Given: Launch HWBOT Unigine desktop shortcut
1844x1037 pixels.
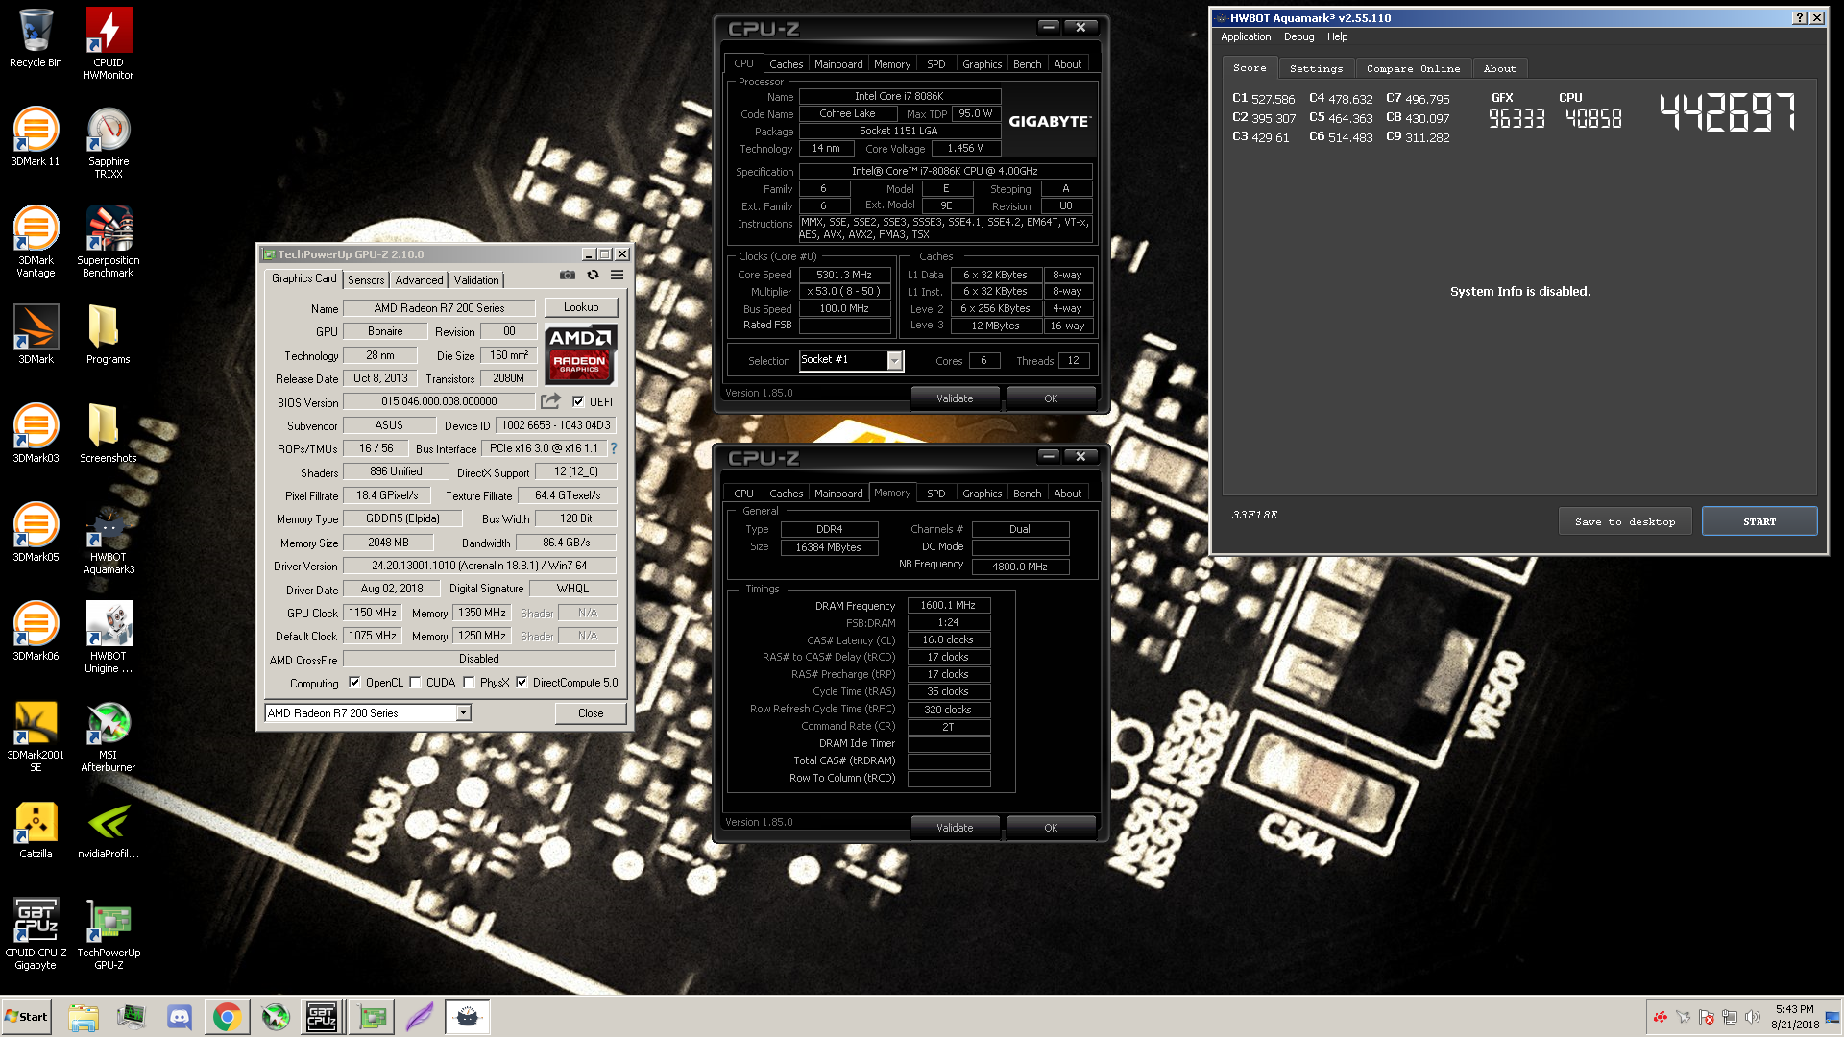Looking at the screenshot, I should 109,637.
